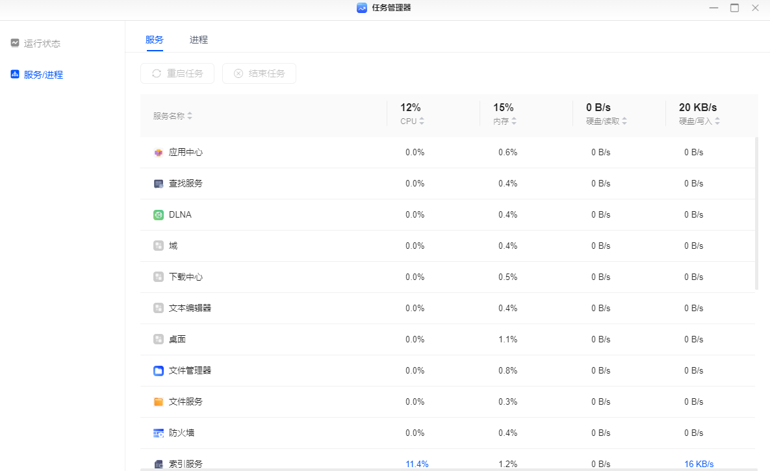The height and width of the screenshot is (471, 770).
Task: Minimize the 任务管理器 window
Action: (x=713, y=8)
